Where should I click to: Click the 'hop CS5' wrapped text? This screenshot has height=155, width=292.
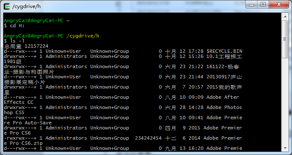[14, 112]
